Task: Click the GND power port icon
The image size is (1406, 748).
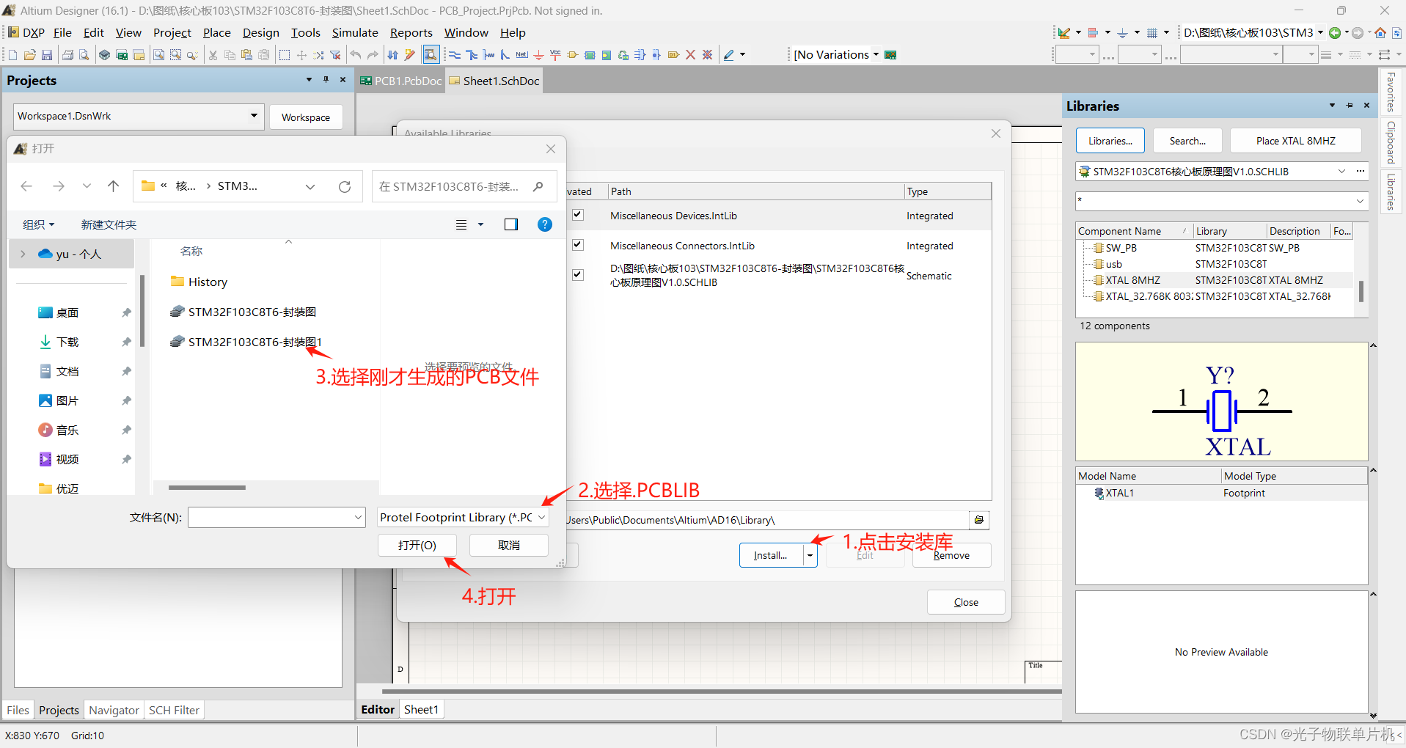Action: pos(538,55)
